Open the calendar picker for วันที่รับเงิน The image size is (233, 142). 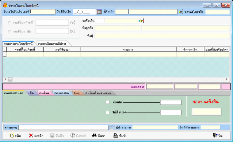[x=99, y=12]
